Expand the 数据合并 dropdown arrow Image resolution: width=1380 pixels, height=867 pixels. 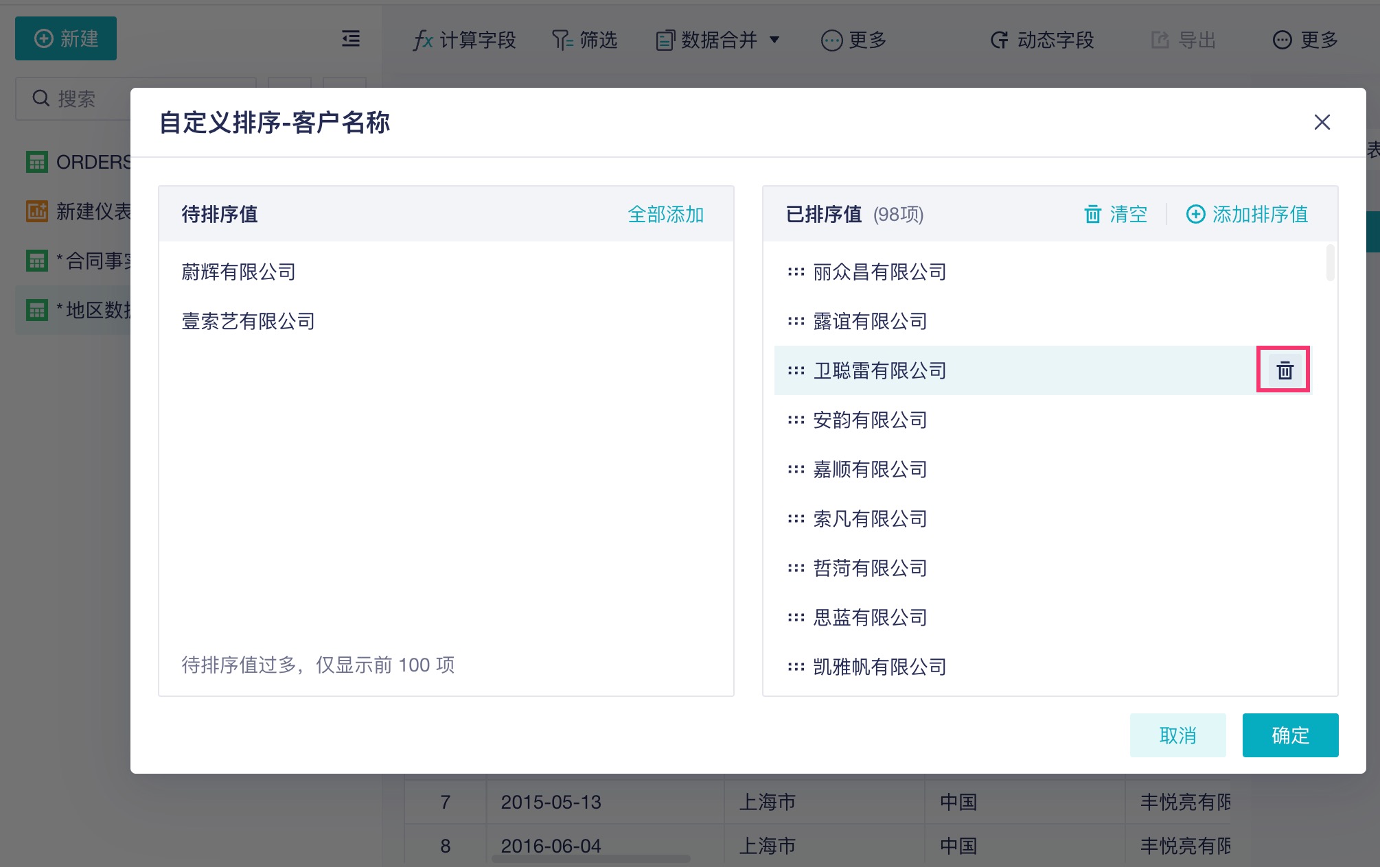click(x=774, y=40)
